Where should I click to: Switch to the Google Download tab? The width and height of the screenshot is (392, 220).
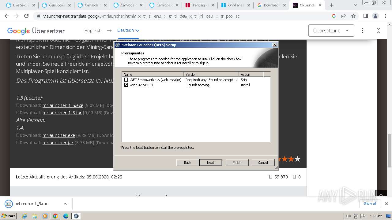pos(271,5)
